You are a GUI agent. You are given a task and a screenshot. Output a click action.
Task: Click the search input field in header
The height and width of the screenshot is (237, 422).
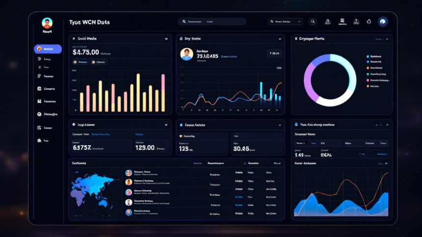[x=212, y=22]
